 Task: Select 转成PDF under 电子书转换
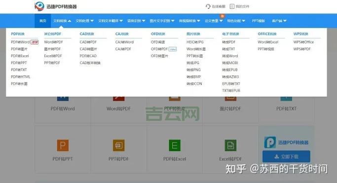pyautogui.click(x=228, y=42)
